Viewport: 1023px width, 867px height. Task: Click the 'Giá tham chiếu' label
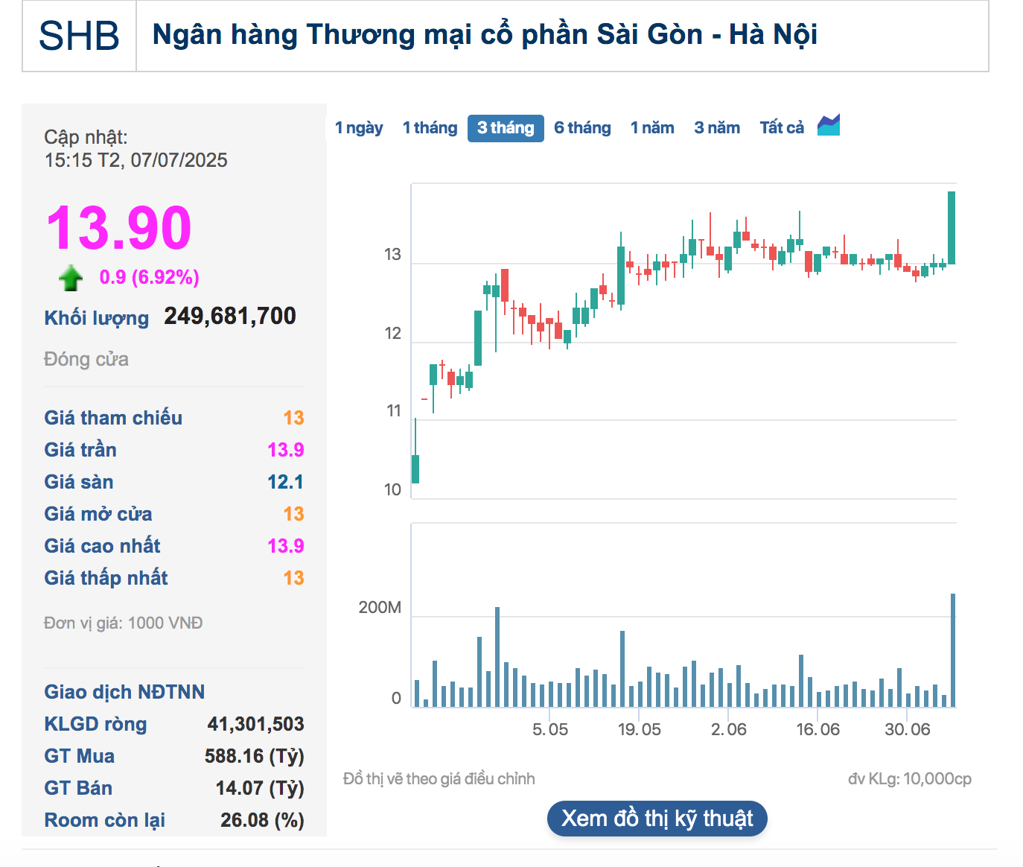[x=113, y=418]
